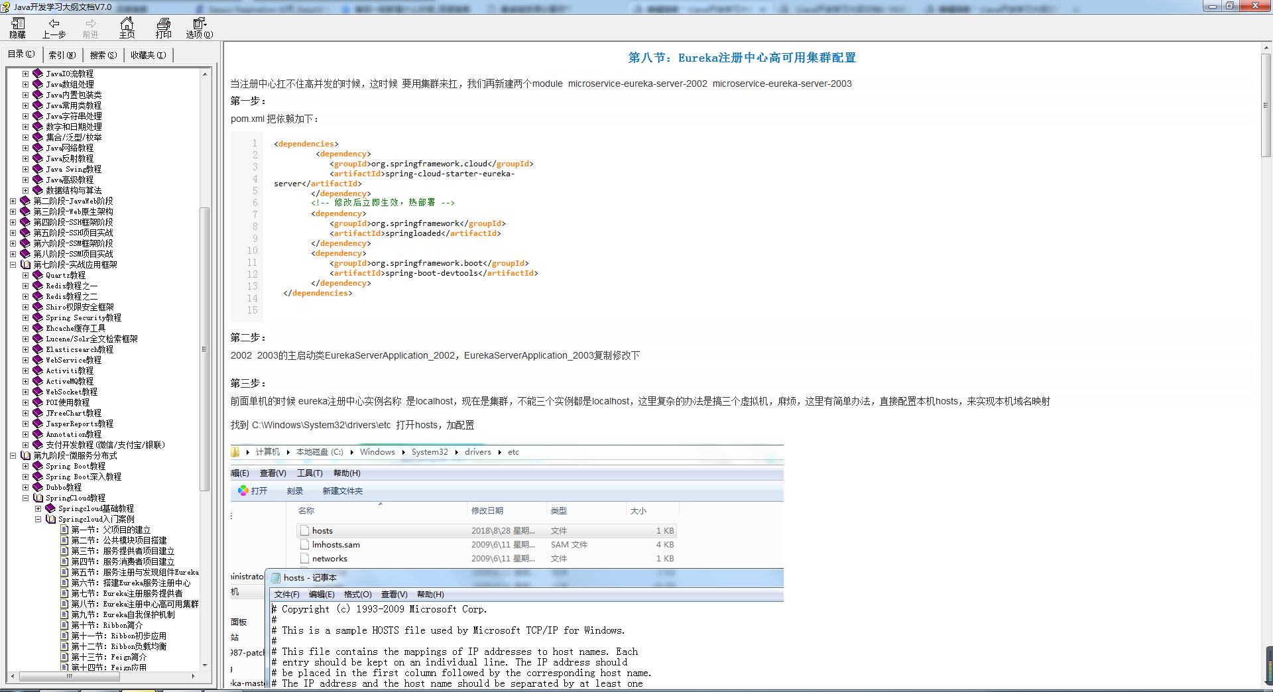Click the Activiti教程 book icon
Image resolution: width=1273 pixels, height=692 pixels.
point(38,371)
